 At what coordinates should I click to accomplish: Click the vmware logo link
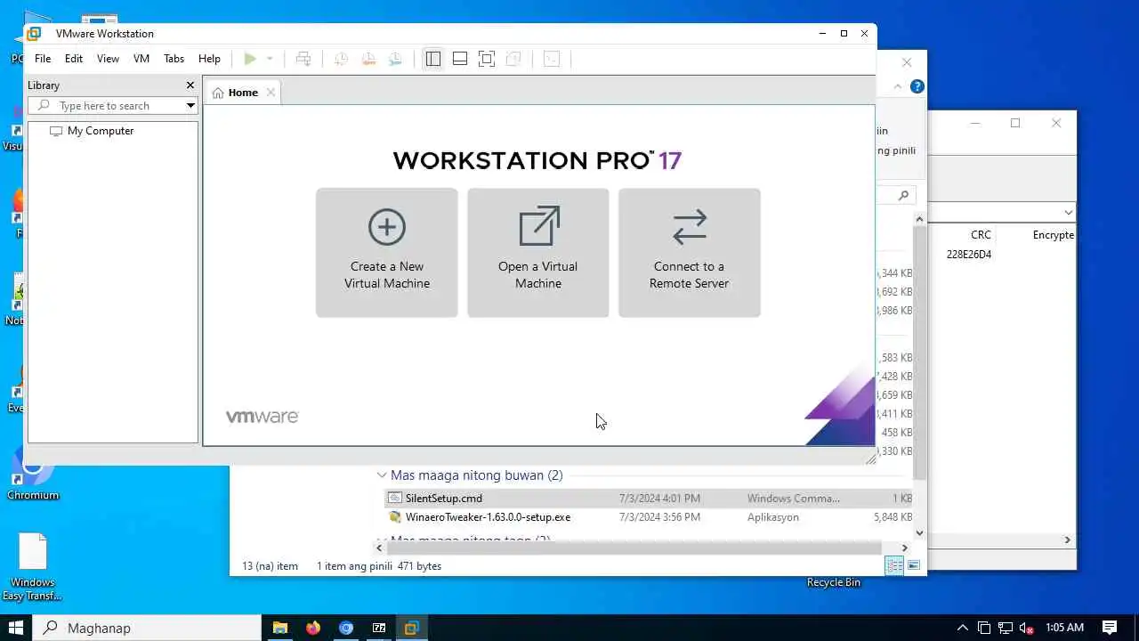pos(262,416)
